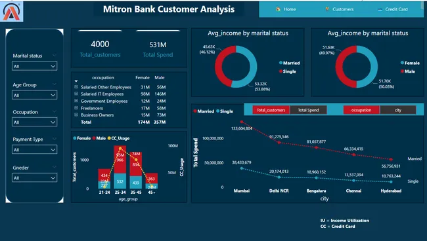Click the 25-34 age group bar label
Viewport: 427px width, 241px height.
pyautogui.click(x=120, y=192)
